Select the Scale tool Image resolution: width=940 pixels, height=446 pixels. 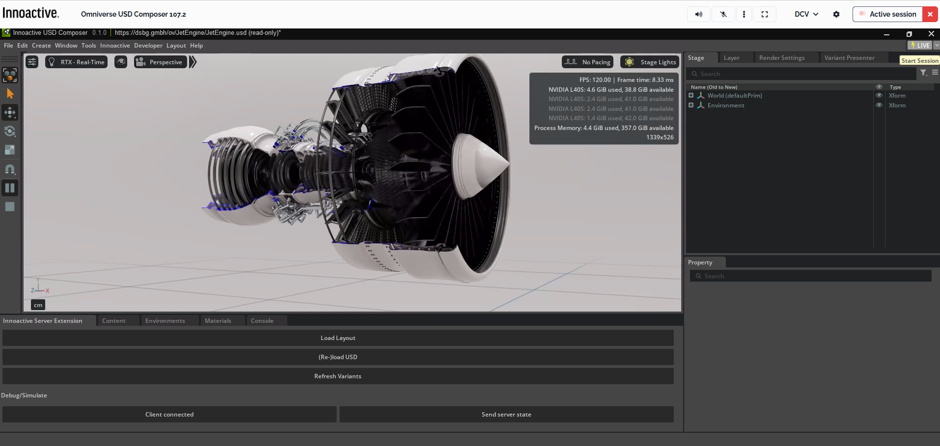[10, 150]
